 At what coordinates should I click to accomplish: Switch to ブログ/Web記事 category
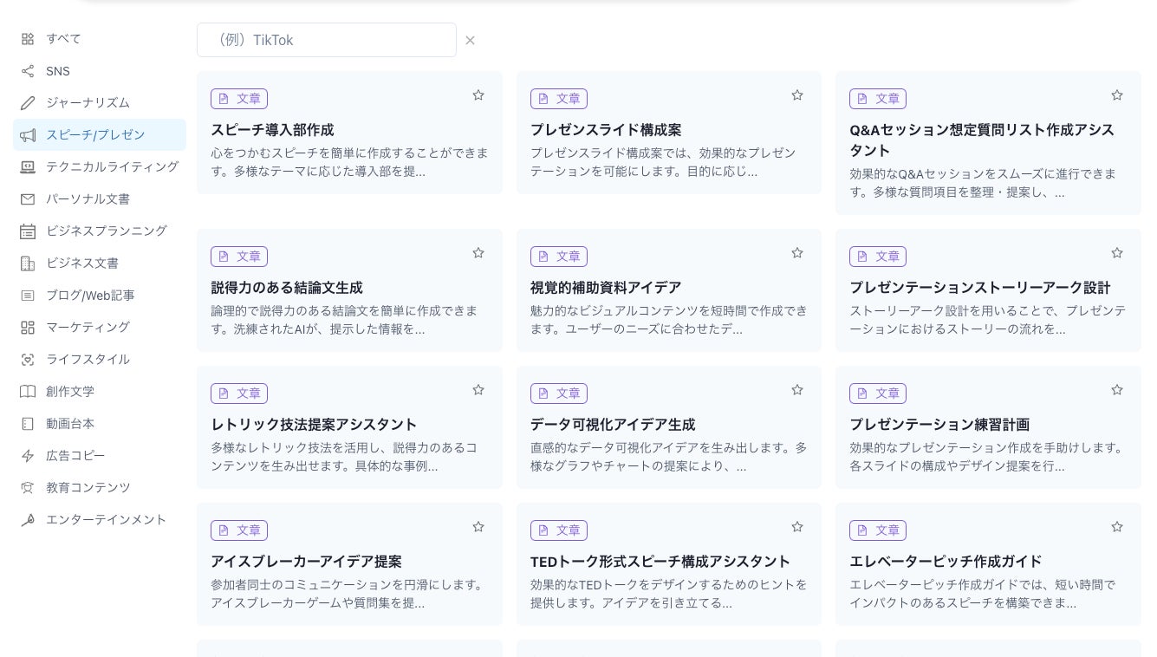tap(90, 296)
